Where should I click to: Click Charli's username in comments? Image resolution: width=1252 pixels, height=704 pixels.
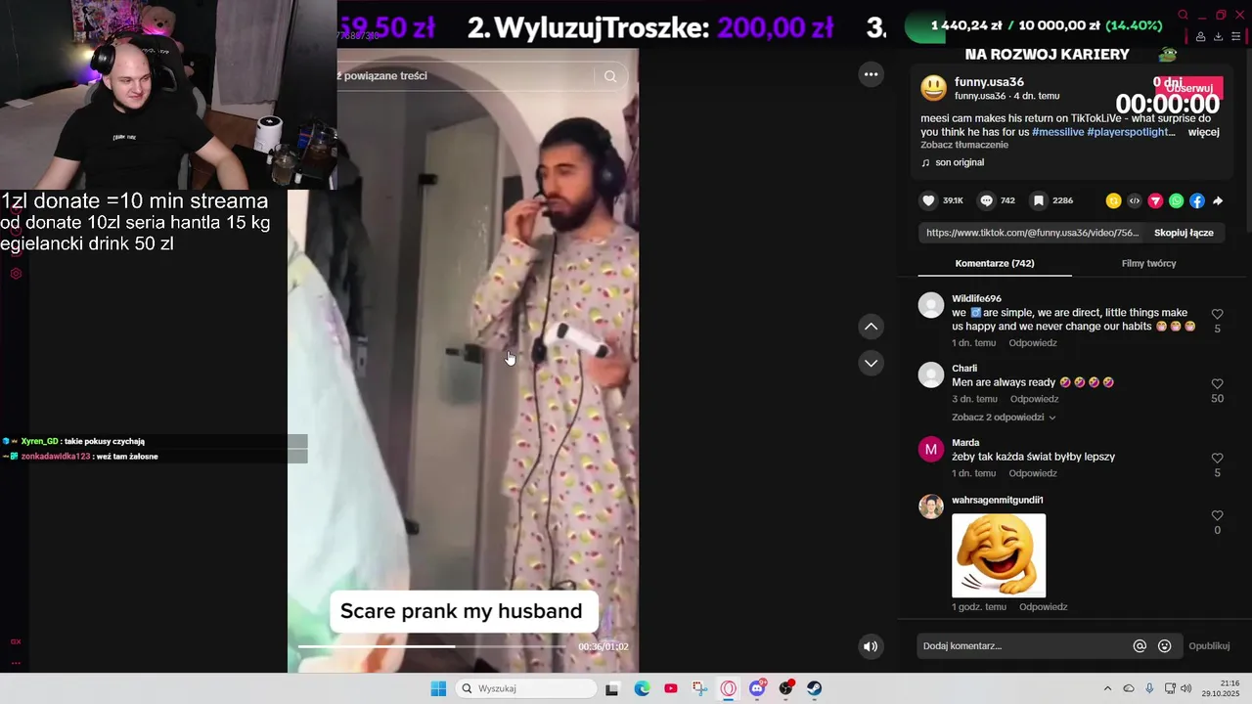pyautogui.click(x=964, y=369)
